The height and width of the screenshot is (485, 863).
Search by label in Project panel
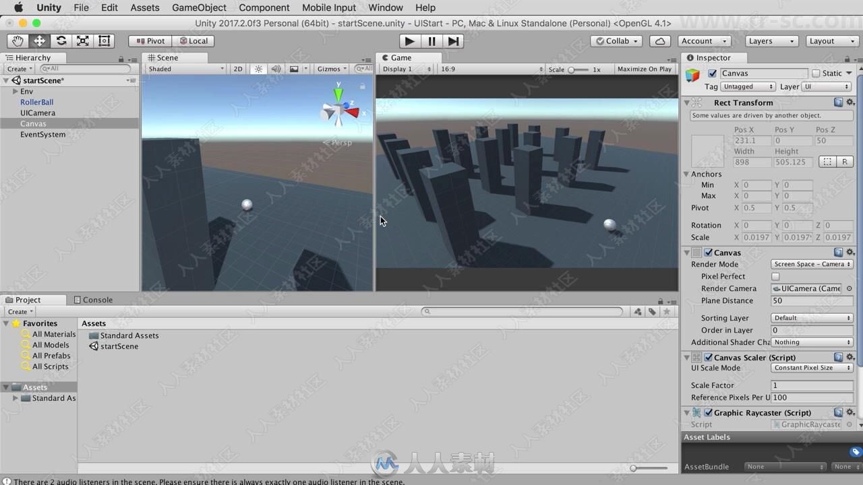click(652, 311)
